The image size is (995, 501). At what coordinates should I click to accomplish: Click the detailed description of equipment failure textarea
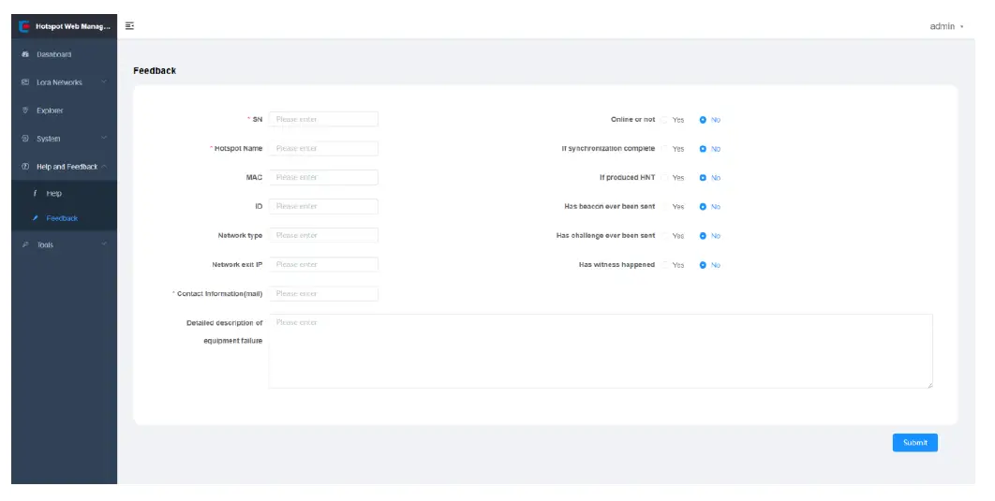tap(601, 350)
